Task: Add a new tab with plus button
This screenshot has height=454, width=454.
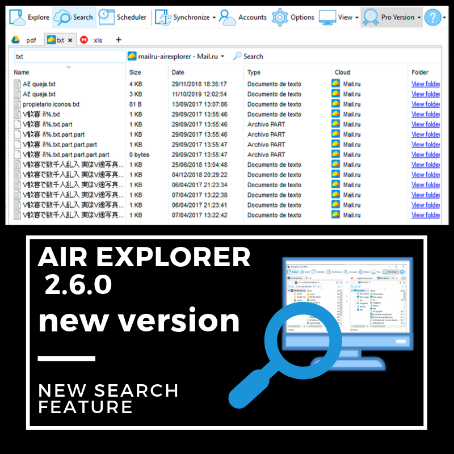Action: click(x=119, y=40)
